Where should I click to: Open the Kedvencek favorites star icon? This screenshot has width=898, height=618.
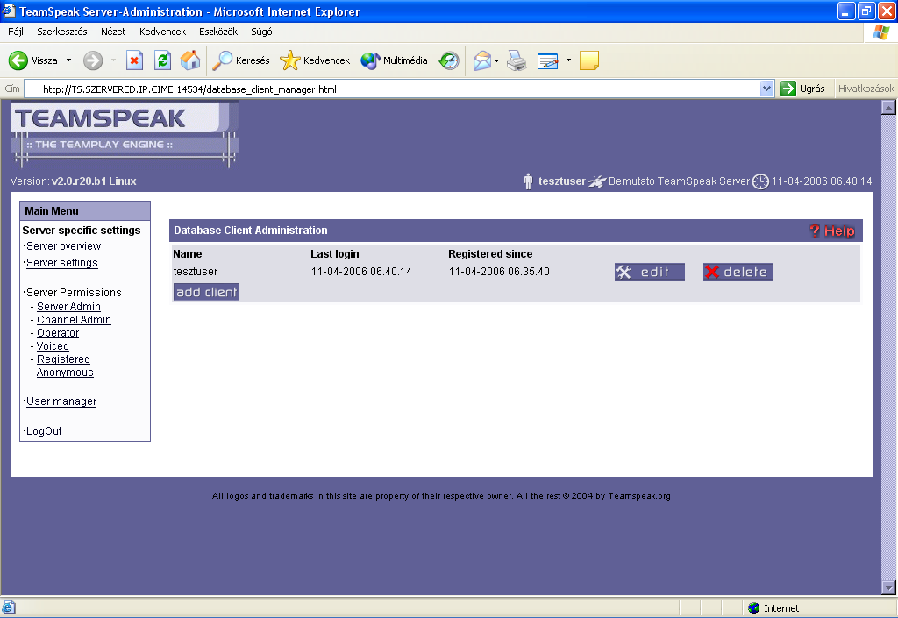pyautogui.click(x=289, y=60)
